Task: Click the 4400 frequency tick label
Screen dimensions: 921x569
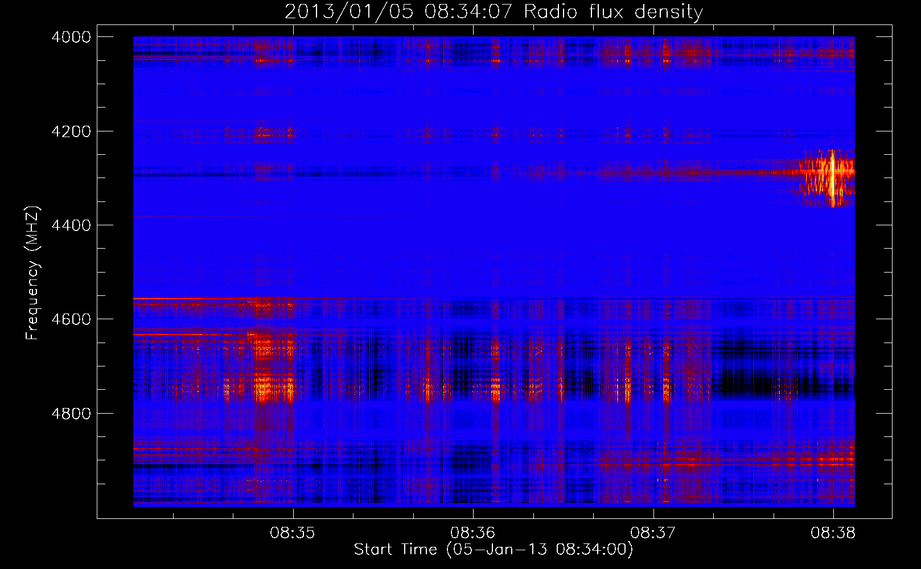Action: tap(71, 225)
